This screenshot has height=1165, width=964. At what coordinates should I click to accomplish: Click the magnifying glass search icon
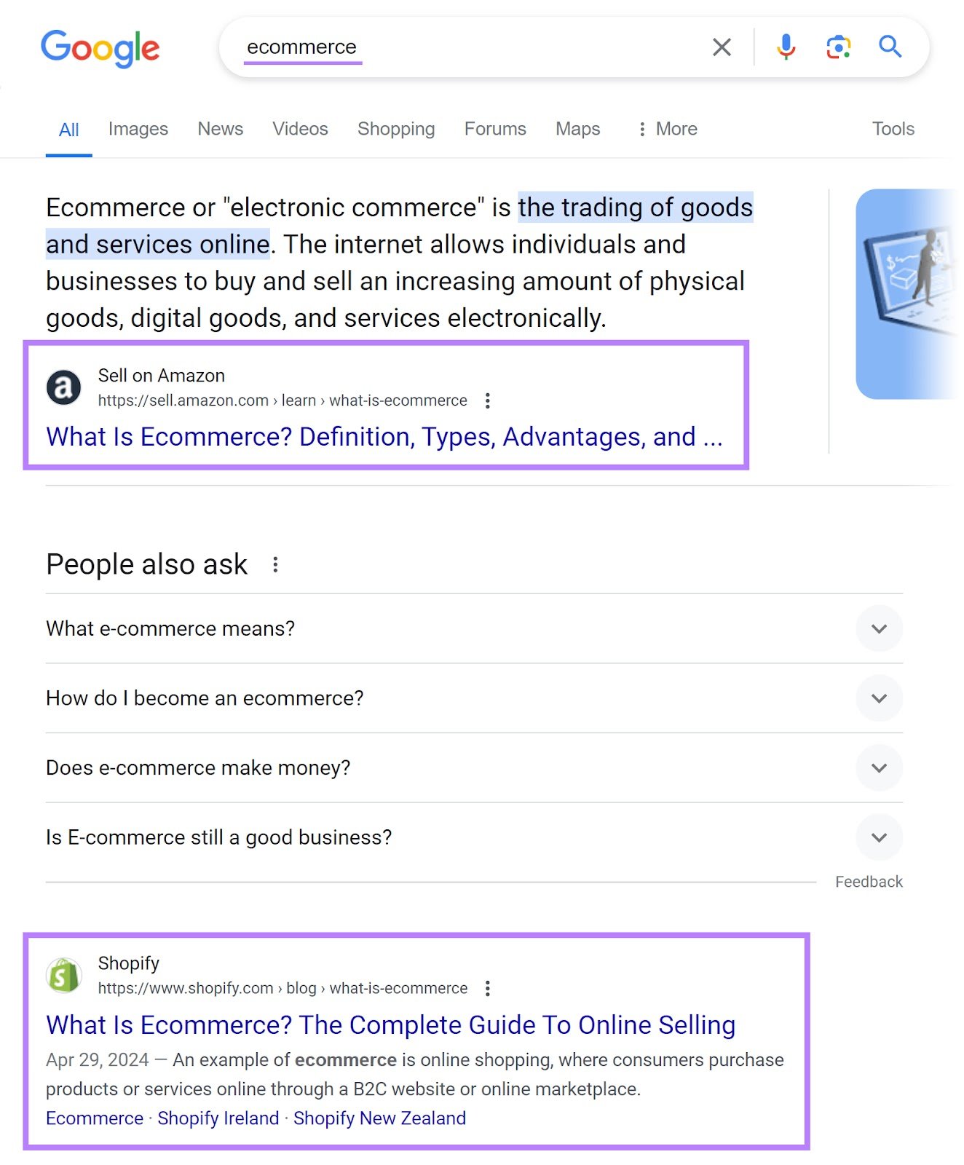890,47
